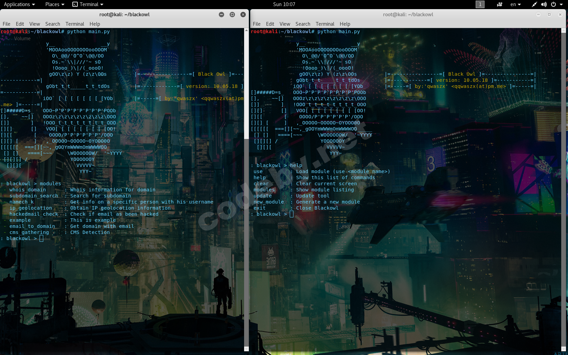Click 'Show this list of commands' text
Image resolution: width=568 pixels, height=355 pixels.
point(336,178)
